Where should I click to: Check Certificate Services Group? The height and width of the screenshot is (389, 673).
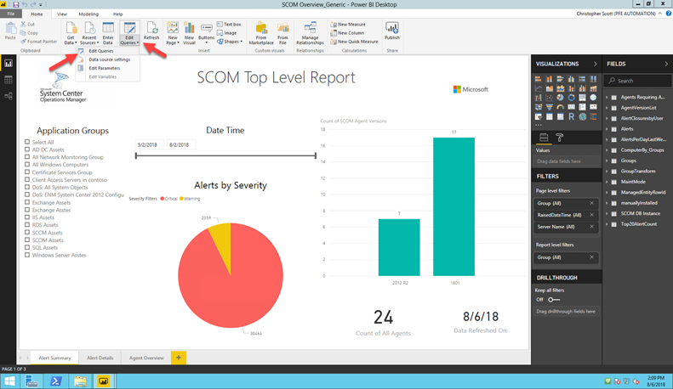click(x=27, y=172)
